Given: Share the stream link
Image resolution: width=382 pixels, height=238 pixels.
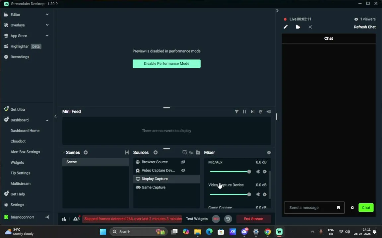Looking at the screenshot, I should (310, 27).
